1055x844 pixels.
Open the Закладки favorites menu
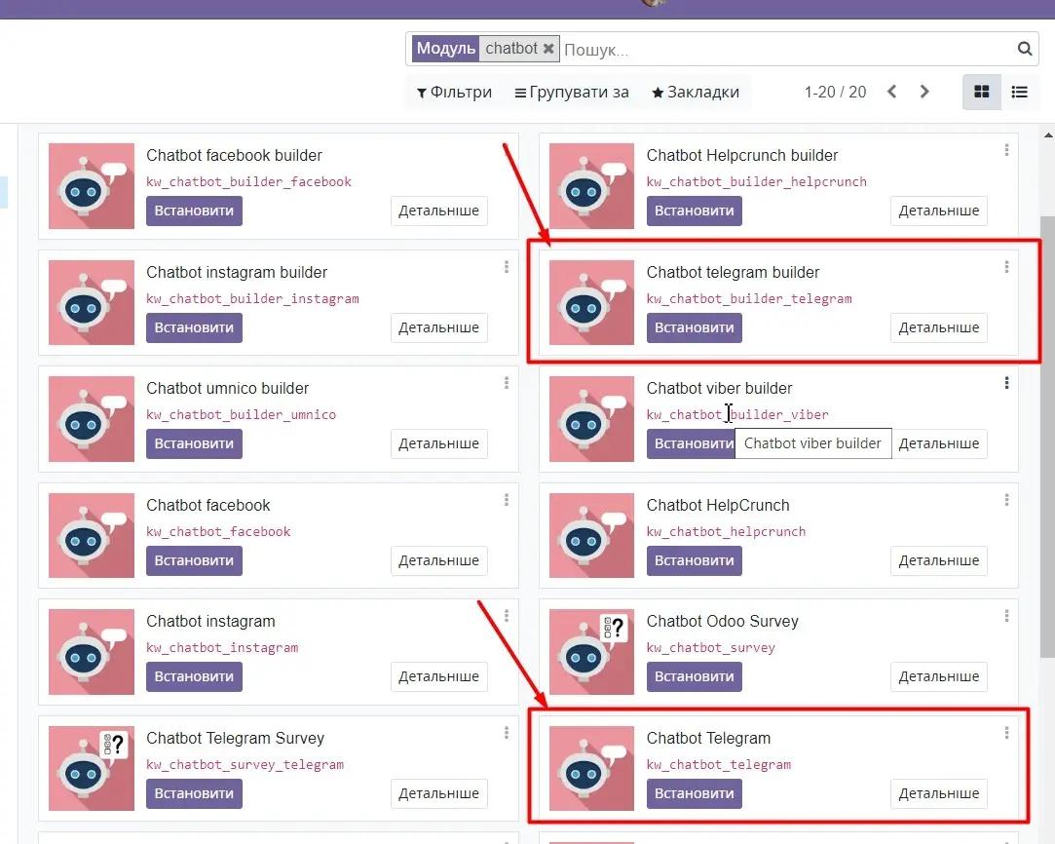coord(696,93)
